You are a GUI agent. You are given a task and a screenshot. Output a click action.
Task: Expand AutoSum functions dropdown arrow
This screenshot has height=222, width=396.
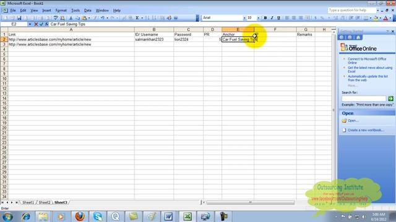click(x=142, y=18)
